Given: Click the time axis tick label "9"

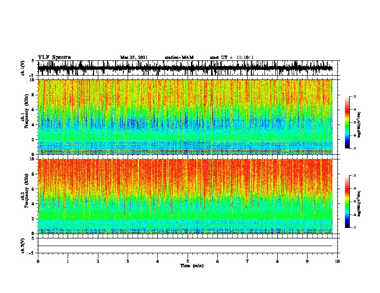Looking at the screenshot, I should point(307,261).
